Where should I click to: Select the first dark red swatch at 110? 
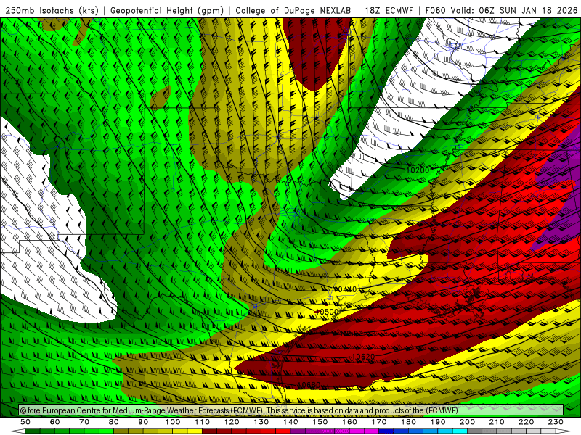(209, 431)
